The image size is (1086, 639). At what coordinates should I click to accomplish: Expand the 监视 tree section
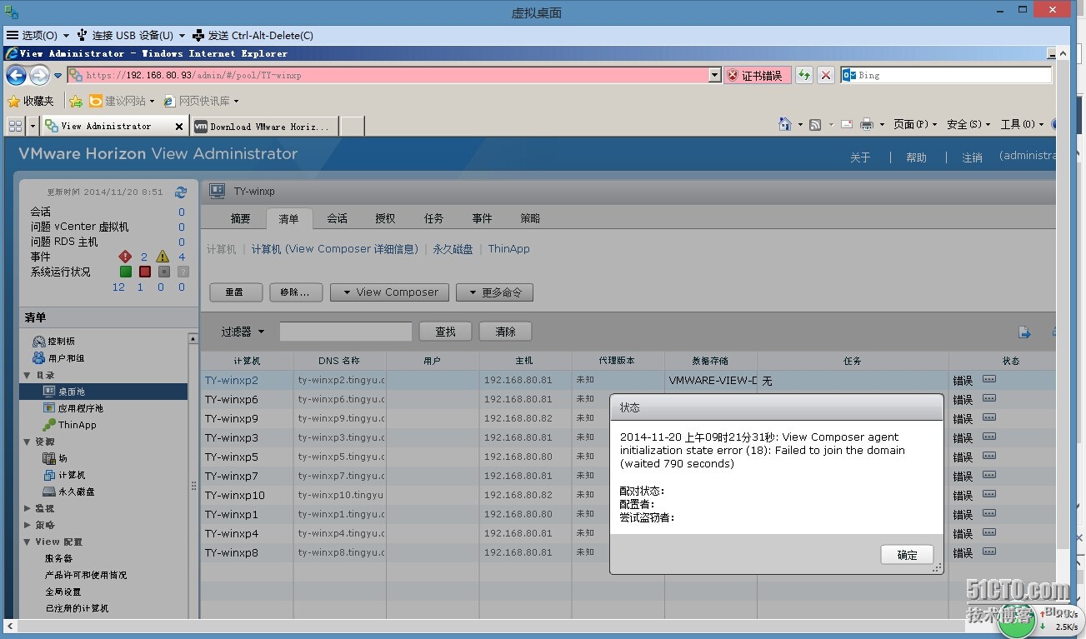tap(27, 508)
